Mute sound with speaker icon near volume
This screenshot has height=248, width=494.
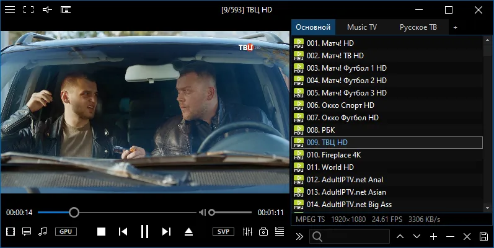coord(202,213)
